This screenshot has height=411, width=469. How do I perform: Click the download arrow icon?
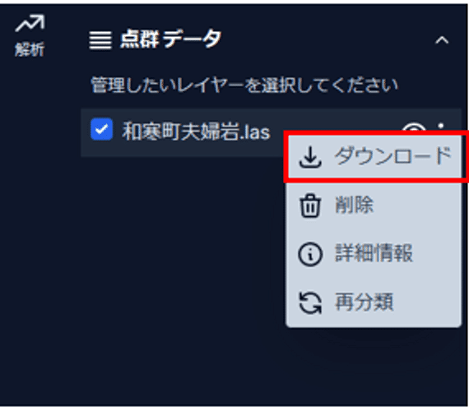coord(310,157)
